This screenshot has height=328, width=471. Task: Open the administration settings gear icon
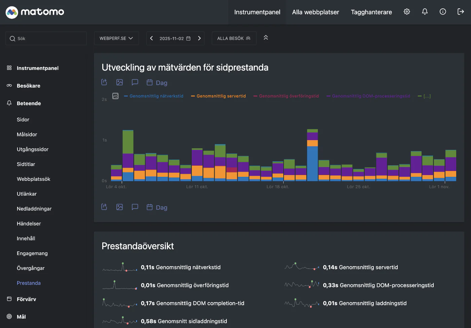coord(407,12)
